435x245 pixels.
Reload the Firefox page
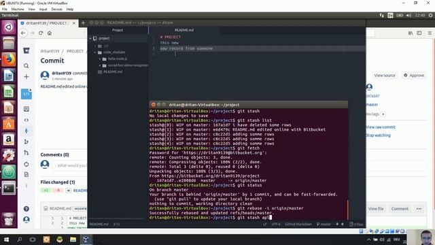(41, 33)
